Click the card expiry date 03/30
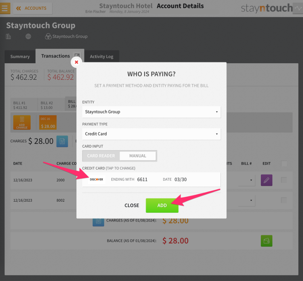The width and height of the screenshot is (303, 281). [x=180, y=180]
